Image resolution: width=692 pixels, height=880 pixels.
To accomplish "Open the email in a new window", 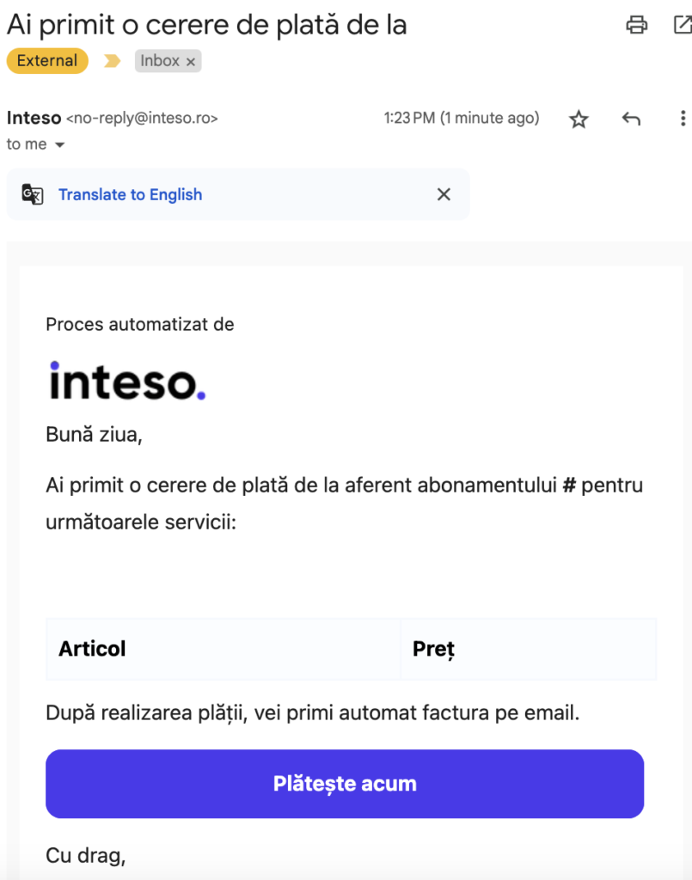I will (x=683, y=25).
